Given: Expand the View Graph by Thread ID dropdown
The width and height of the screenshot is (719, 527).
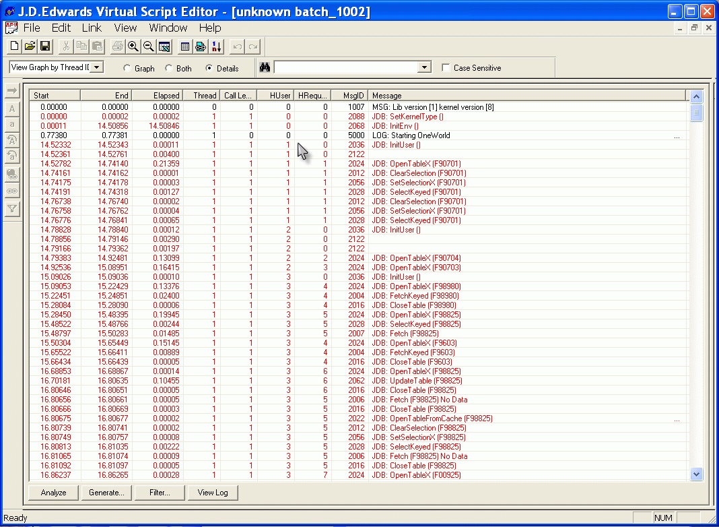Looking at the screenshot, I should 97,67.
